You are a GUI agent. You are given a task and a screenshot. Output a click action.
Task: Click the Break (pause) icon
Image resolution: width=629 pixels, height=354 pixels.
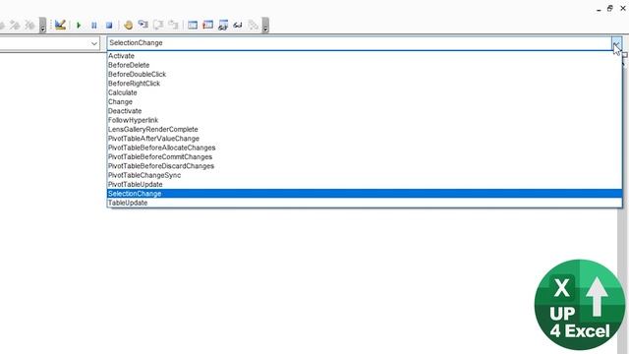click(x=94, y=26)
